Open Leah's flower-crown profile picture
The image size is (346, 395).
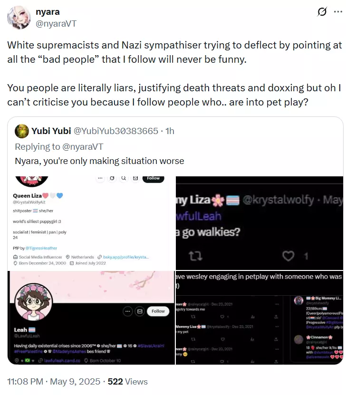click(34, 302)
